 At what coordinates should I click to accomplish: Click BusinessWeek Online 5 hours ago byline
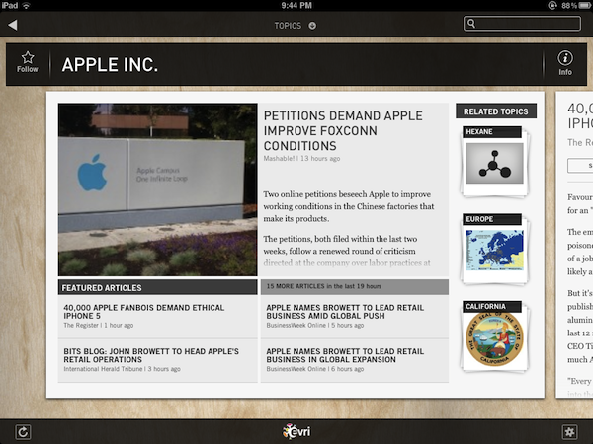click(315, 325)
